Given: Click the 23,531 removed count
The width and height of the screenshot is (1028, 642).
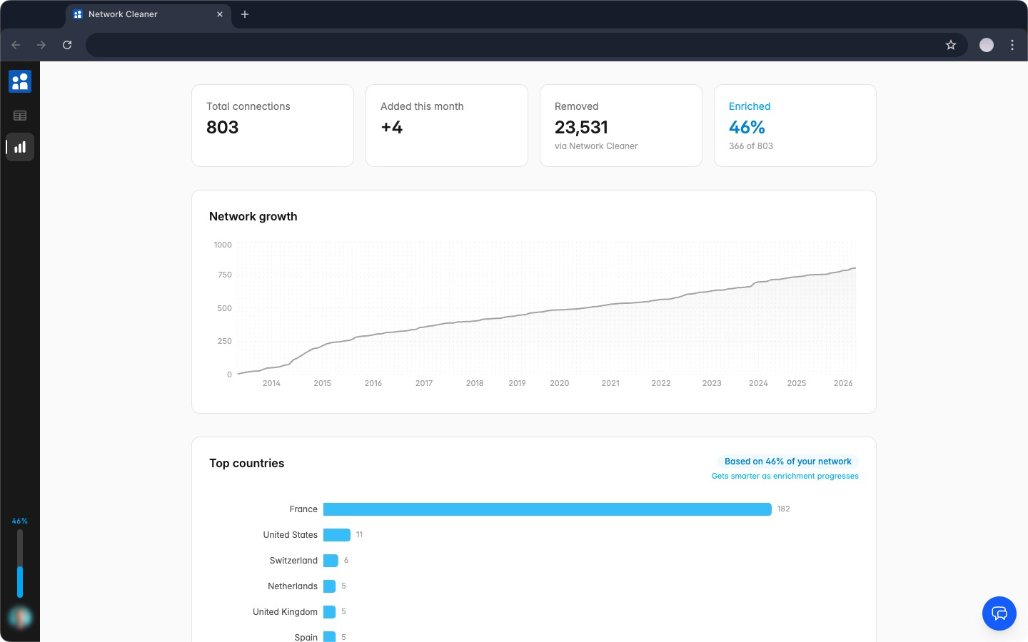Looking at the screenshot, I should [x=581, y=127].
